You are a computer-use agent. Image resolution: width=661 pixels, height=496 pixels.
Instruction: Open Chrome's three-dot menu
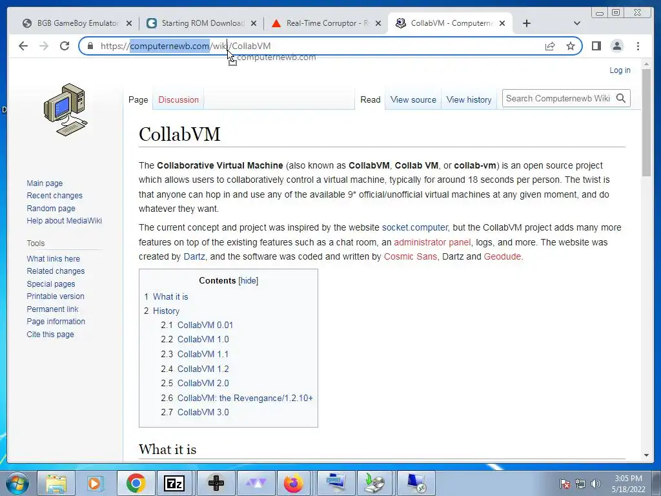coord(638,46)
